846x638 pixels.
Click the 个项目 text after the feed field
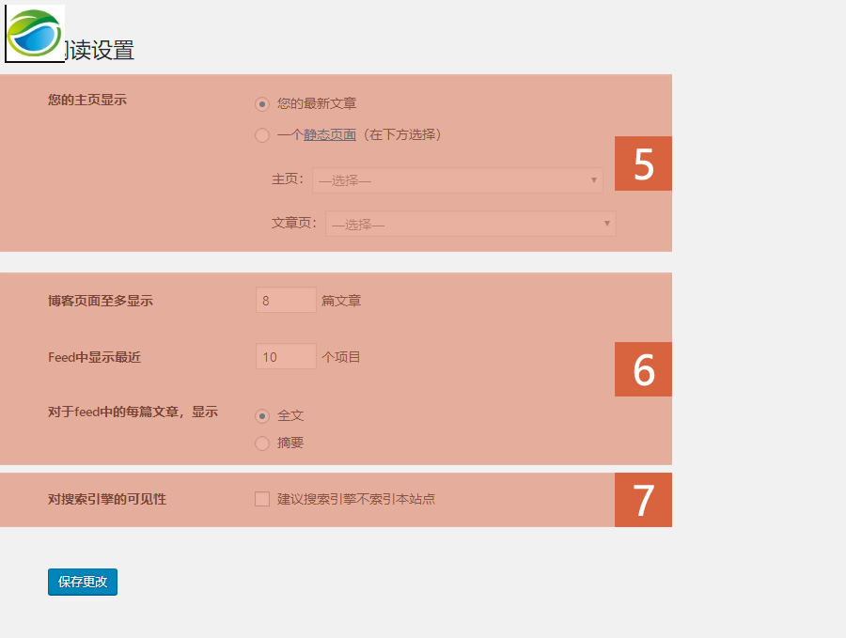point(341,357)
